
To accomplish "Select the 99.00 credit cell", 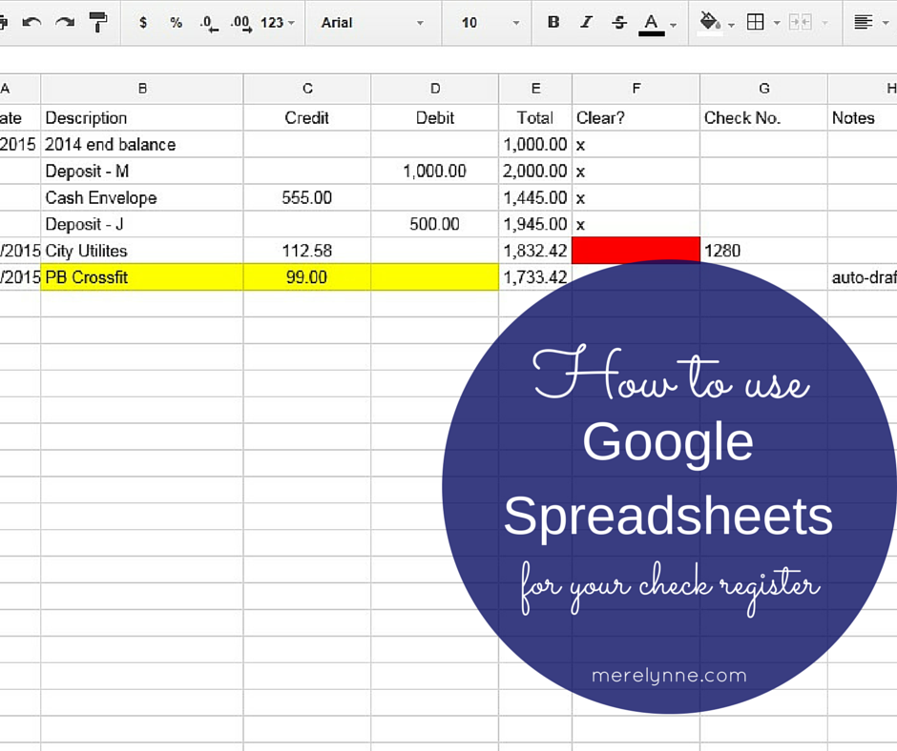I will coord(307,277).
